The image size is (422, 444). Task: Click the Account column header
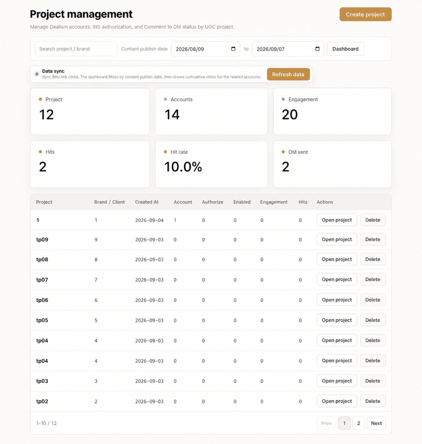coord(183,202)
